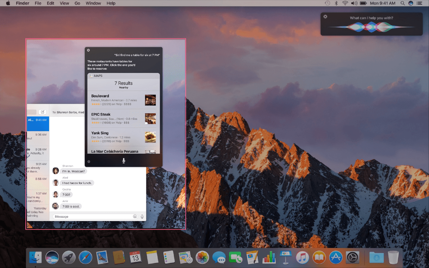
Task: Click battery status icon
Action: pyautogui.click(x=363, y=3)
